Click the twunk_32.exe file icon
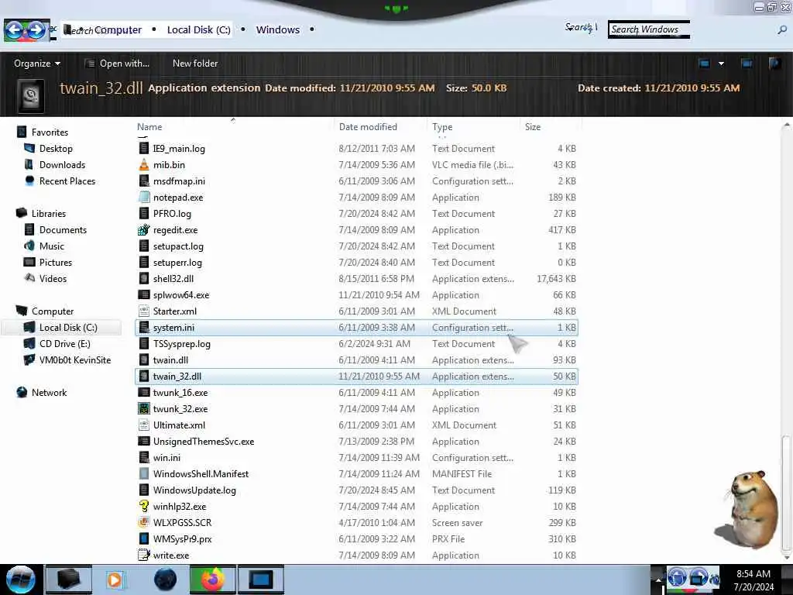 (144, 409)
